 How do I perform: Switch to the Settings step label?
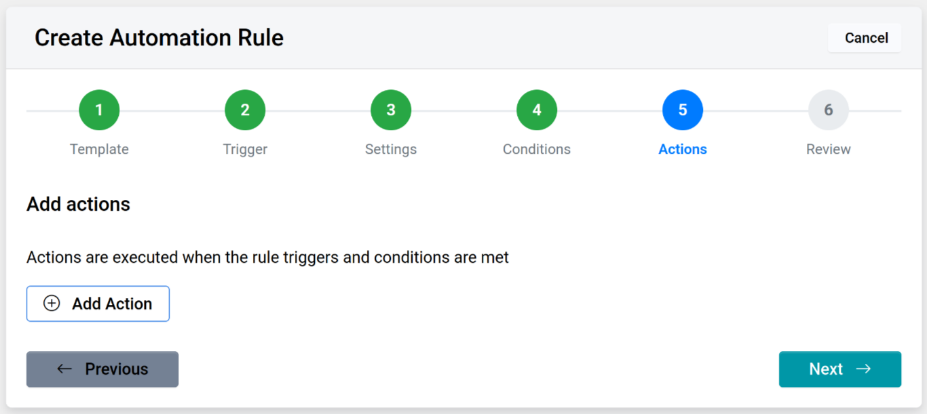pos(391,149)
